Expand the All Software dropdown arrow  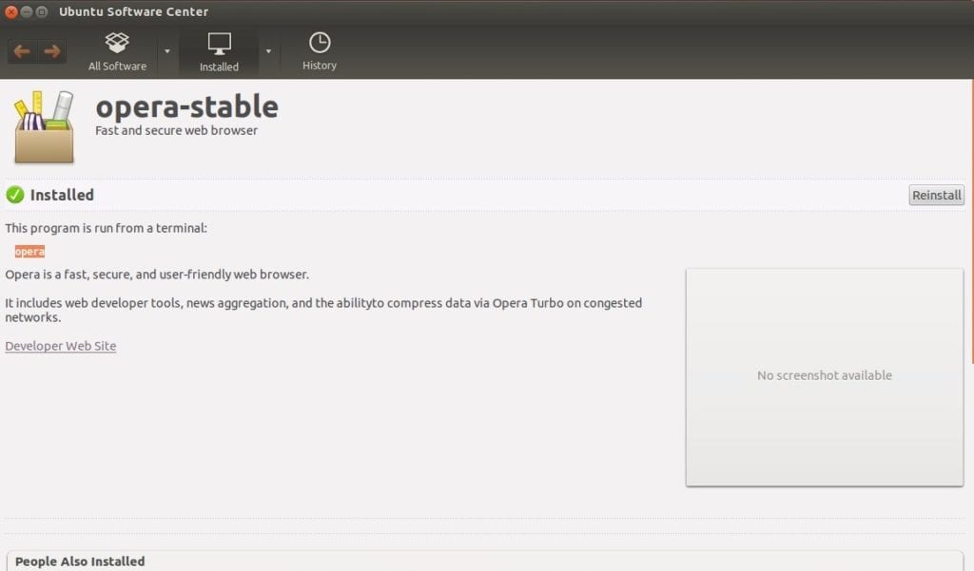tap(167, 51)
